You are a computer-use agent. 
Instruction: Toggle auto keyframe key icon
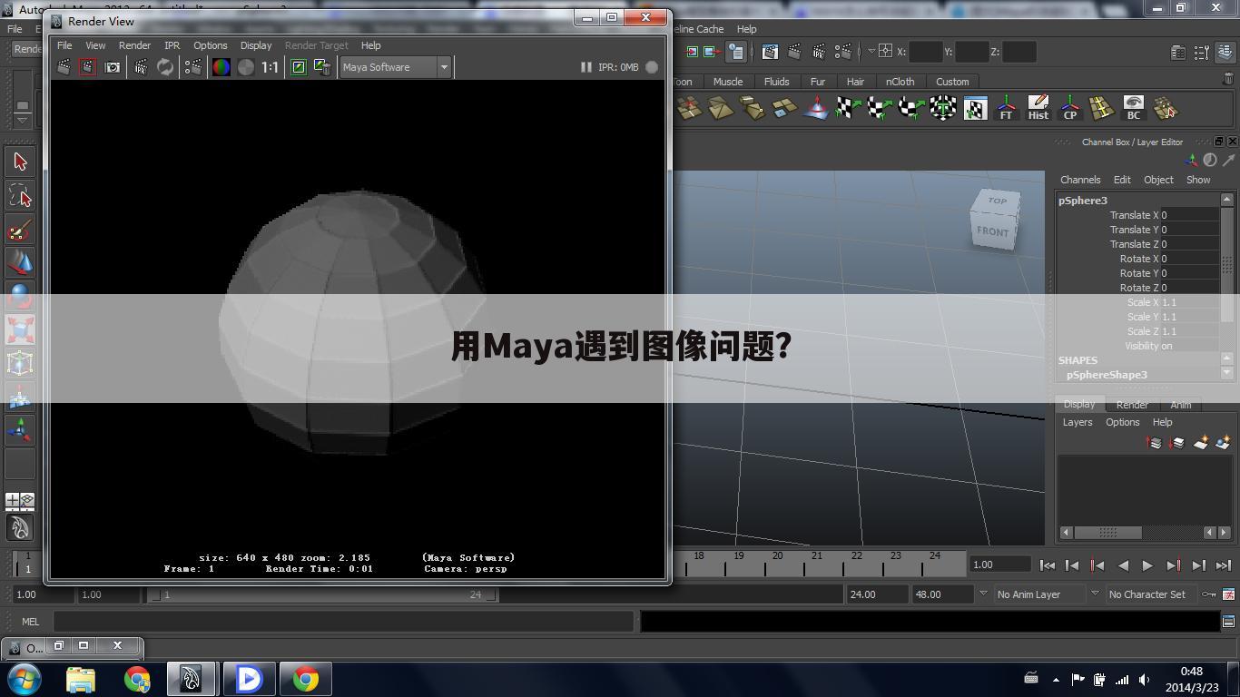point(1209,594)
